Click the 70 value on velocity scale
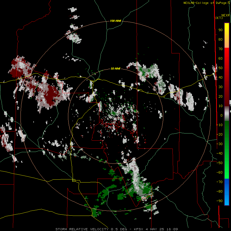Image resolution: width=231 pixels, height=231 pixels. tap(220, 49)
